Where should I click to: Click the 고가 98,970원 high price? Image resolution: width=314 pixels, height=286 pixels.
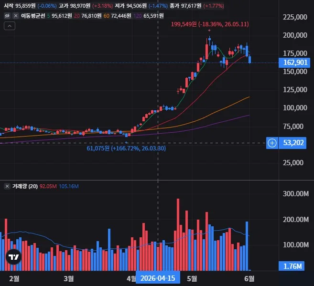point(75,6)
